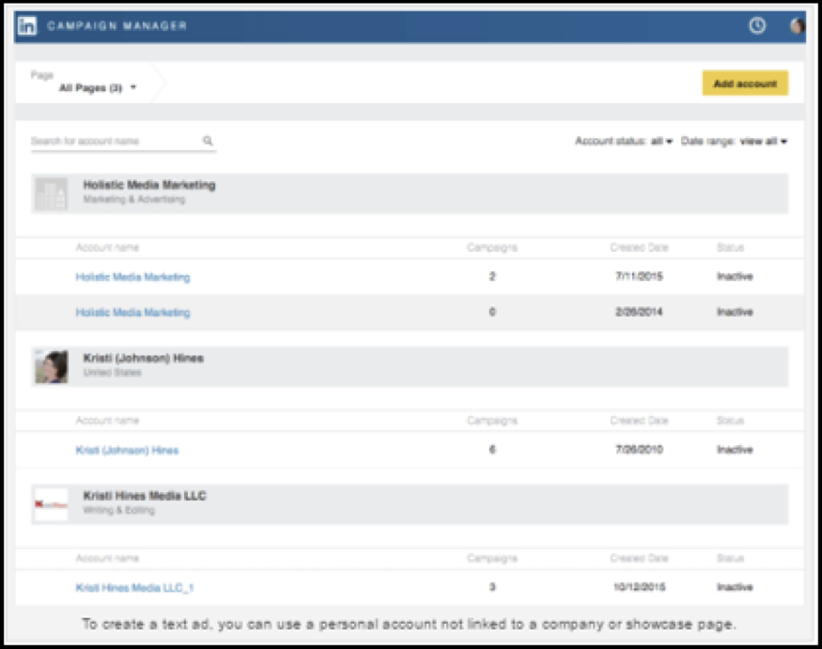The height and width of the screenshot is (649, 822).
Task: Open the clock history icon in header
Action: click(x=756, y=25)
